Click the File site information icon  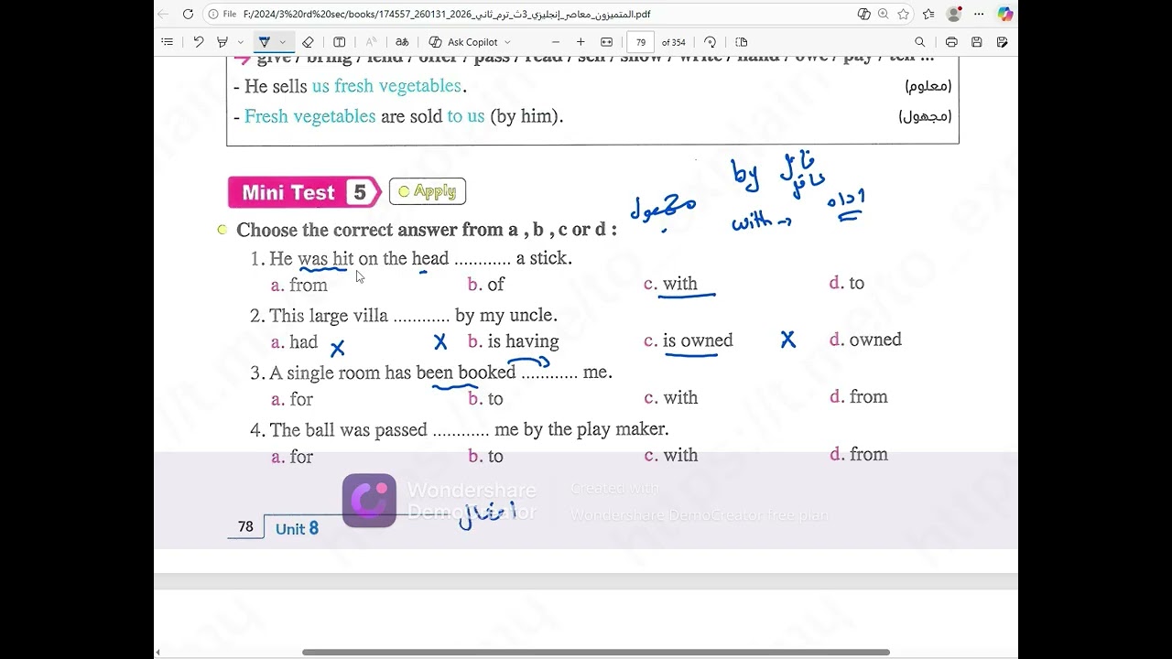[222, 14]
